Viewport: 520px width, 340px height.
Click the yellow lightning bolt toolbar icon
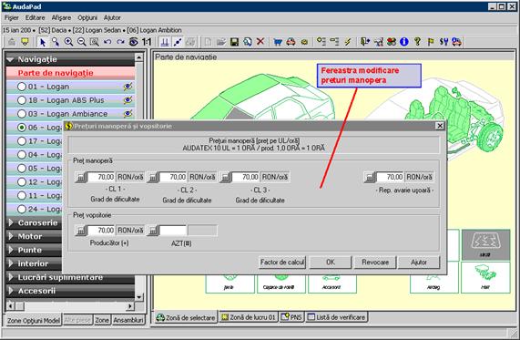pyautogui.click(x=348, y=42)
